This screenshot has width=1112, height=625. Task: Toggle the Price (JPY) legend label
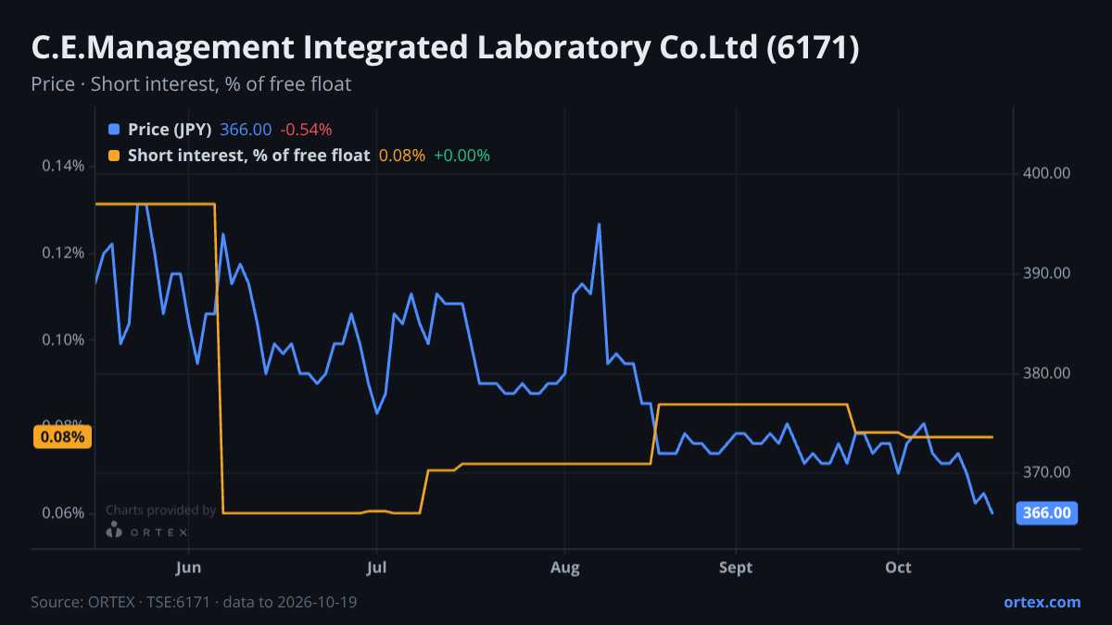tap(171, 130)
